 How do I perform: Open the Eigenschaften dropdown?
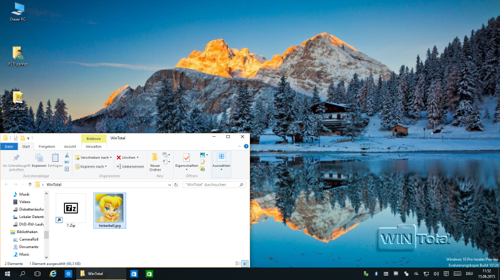pos(186,169)
